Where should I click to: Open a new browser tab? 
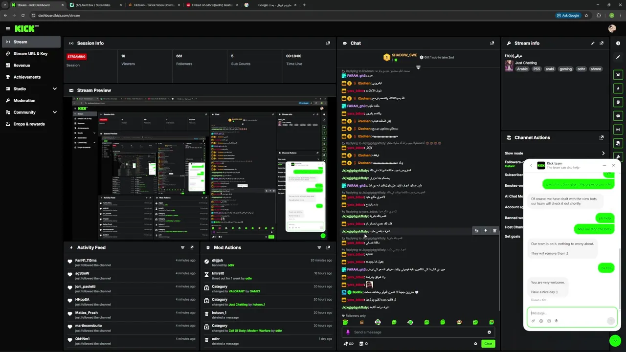tap(304, 5)
